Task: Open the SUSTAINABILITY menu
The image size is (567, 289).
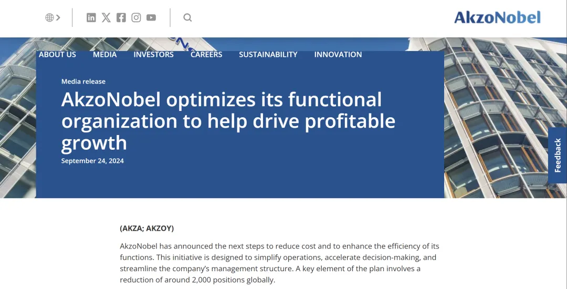Action: click(268, 54)
